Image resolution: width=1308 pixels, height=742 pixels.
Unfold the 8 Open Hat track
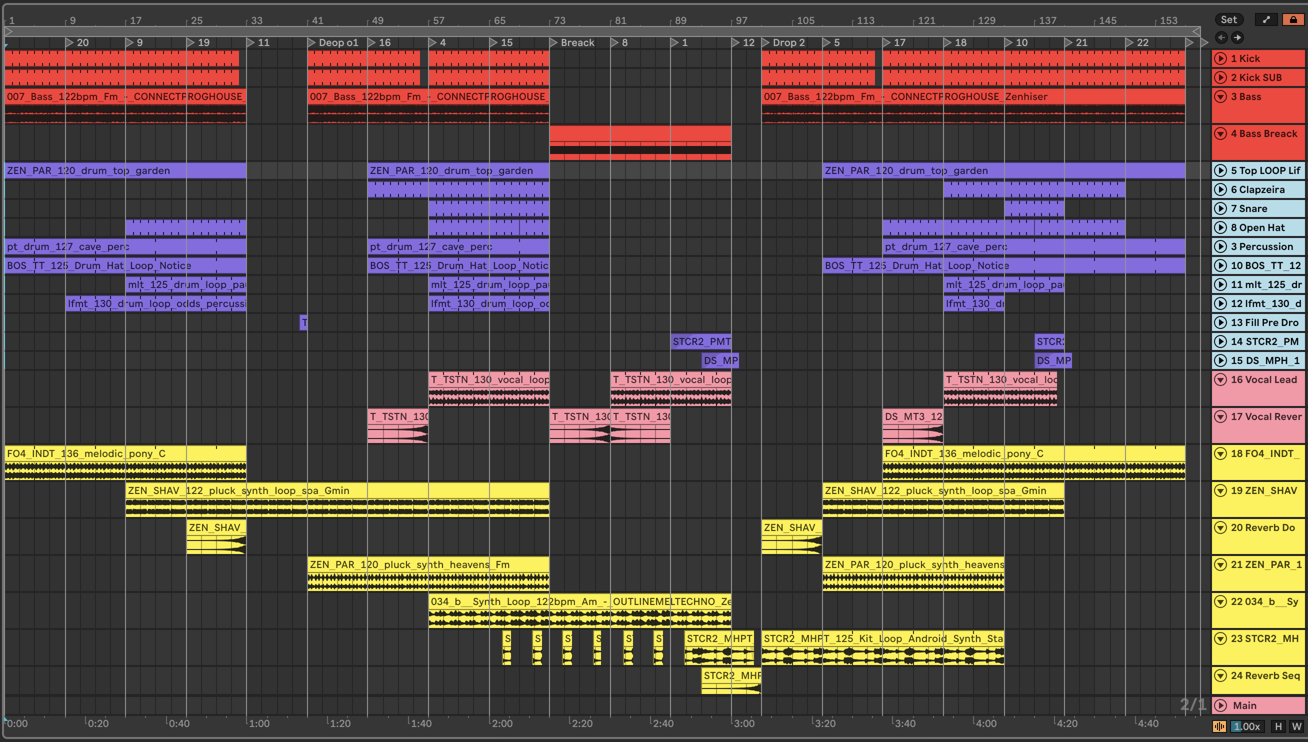pyautogui.click(x=1220, y=227)
